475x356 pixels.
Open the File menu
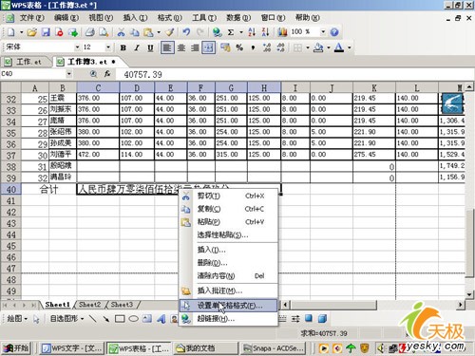pyautogui.click(x=32, y=18)
